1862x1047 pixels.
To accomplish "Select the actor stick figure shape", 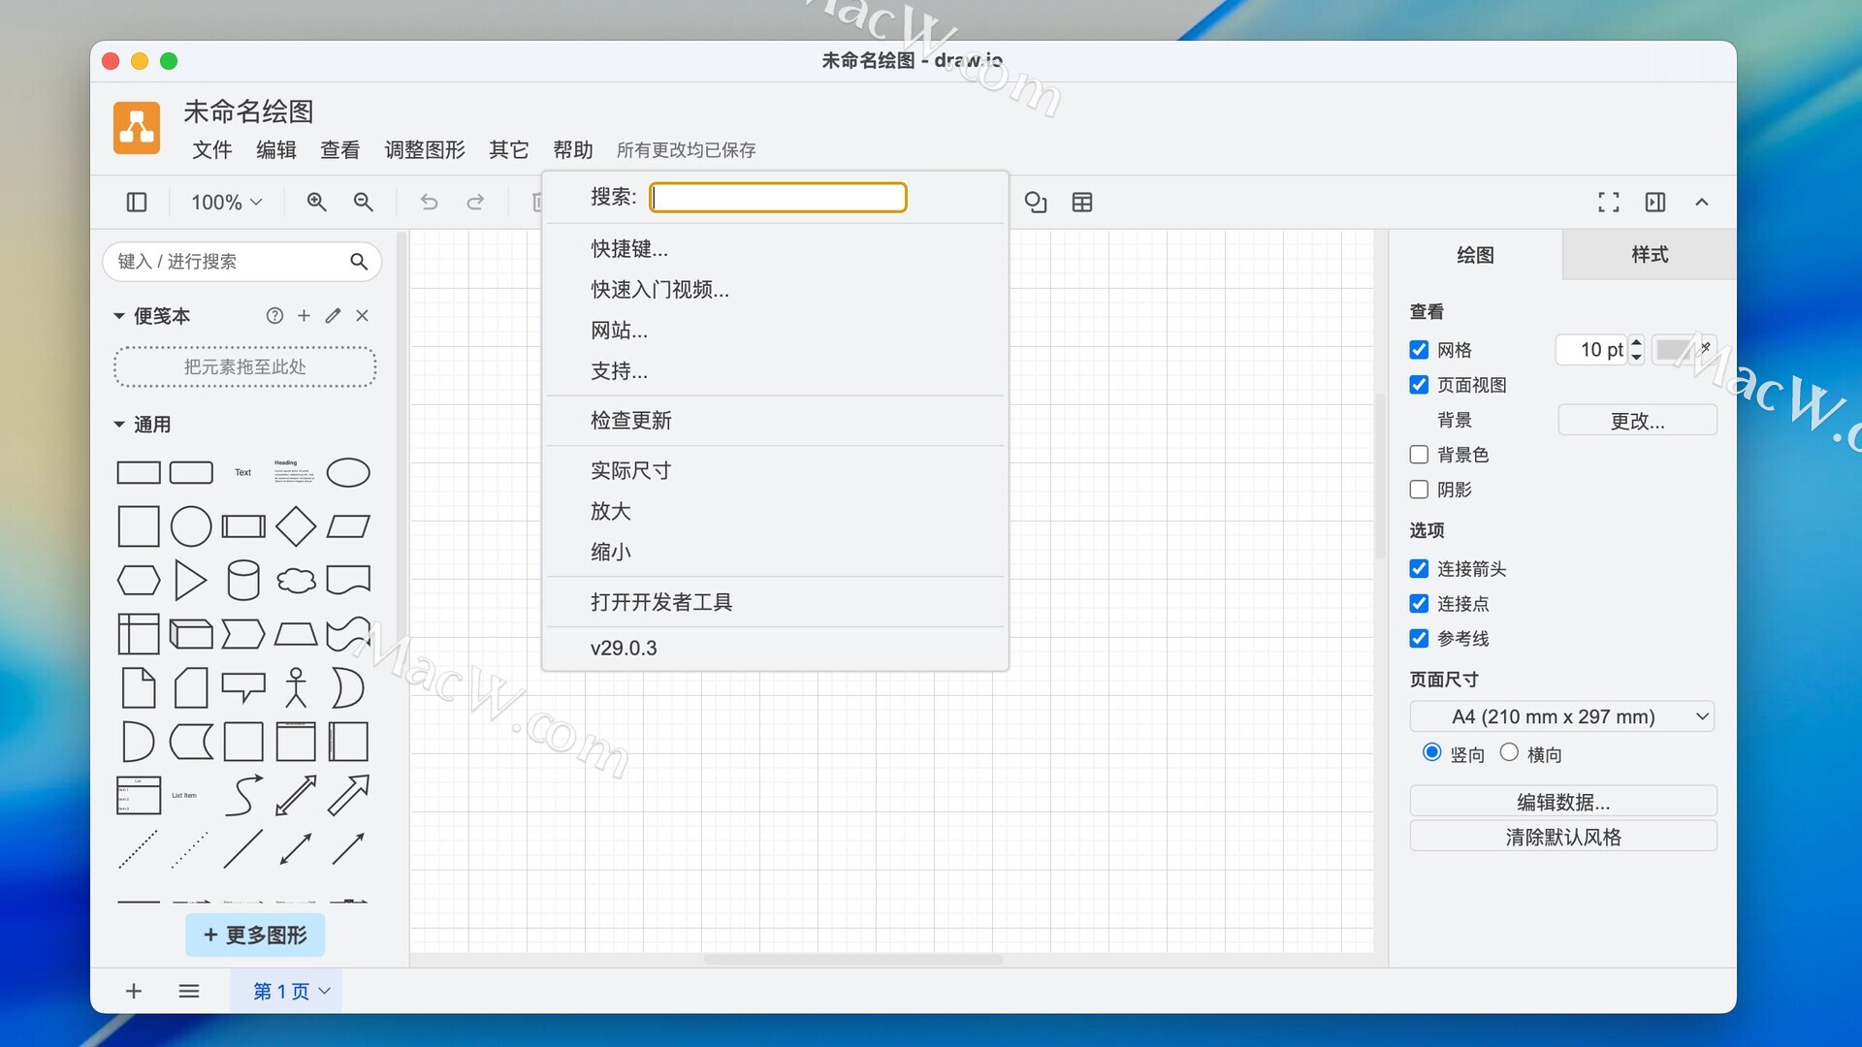I will pyautogui.click(x=296, y=687).
